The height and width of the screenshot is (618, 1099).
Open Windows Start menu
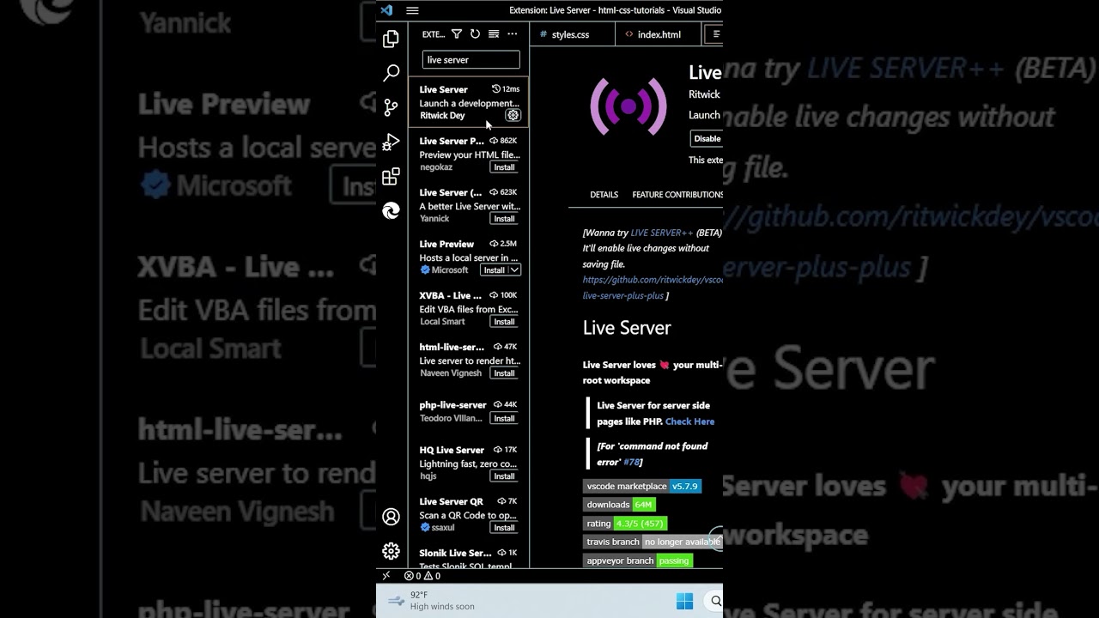684,601
